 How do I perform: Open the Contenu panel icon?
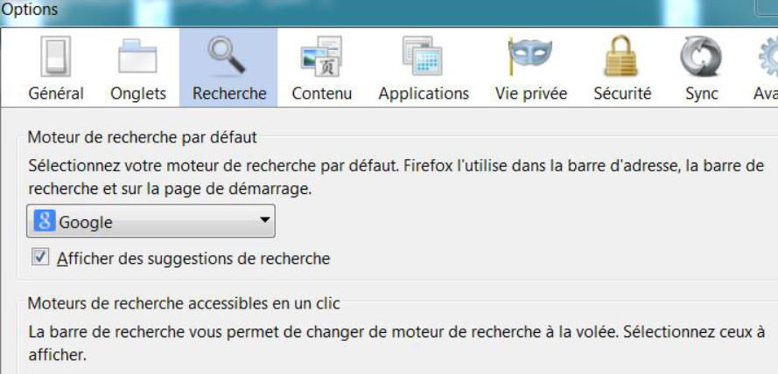321,59
